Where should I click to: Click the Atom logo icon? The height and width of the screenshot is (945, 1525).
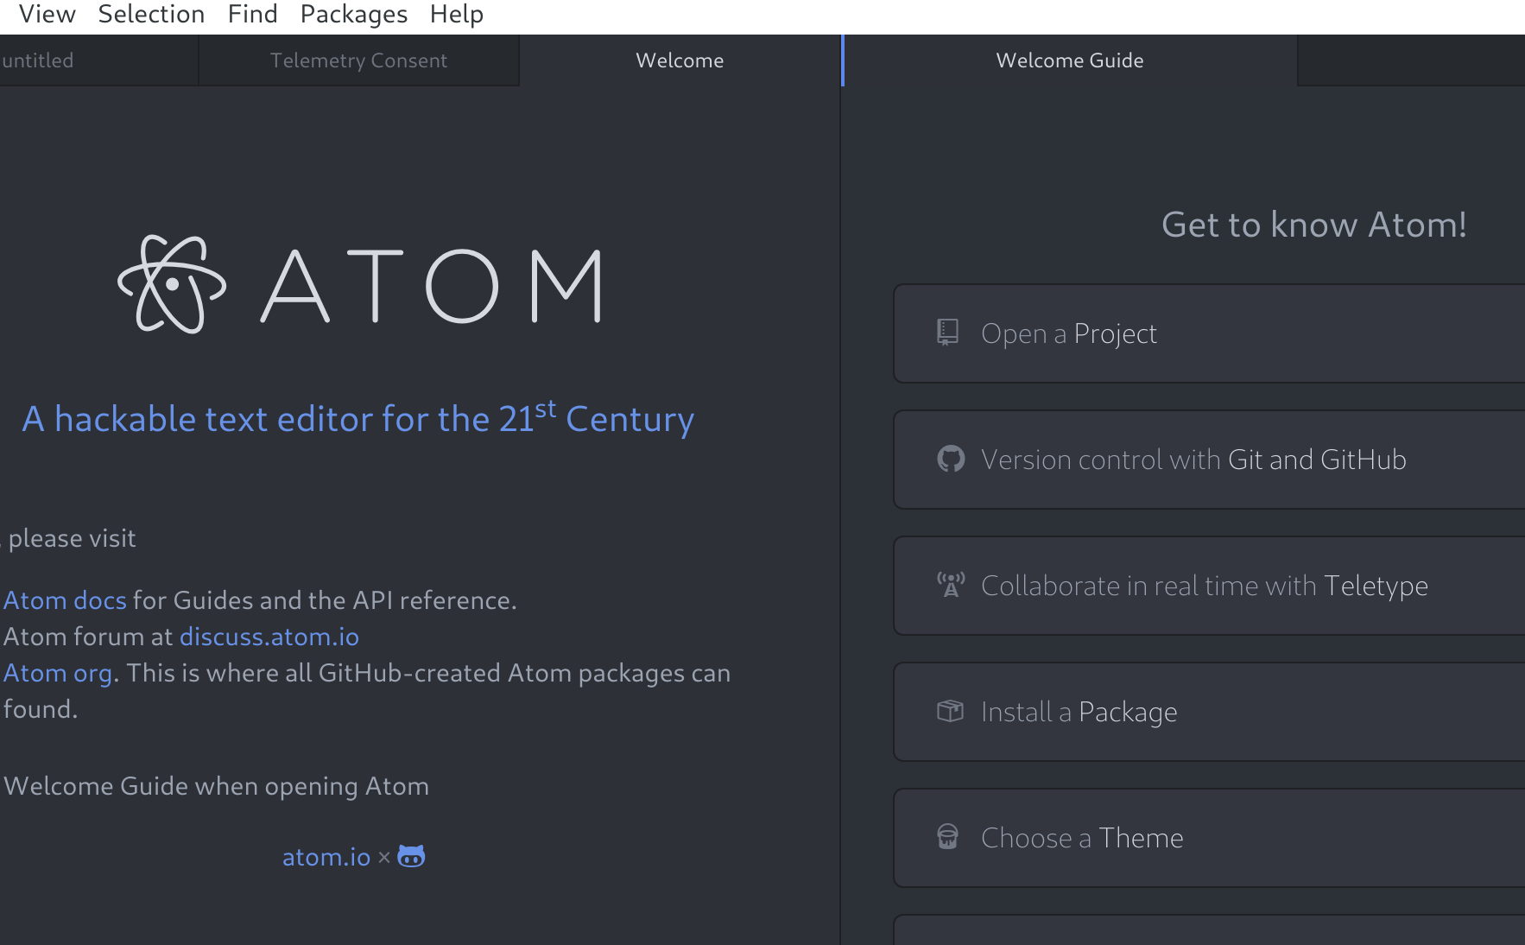[172, 284]
